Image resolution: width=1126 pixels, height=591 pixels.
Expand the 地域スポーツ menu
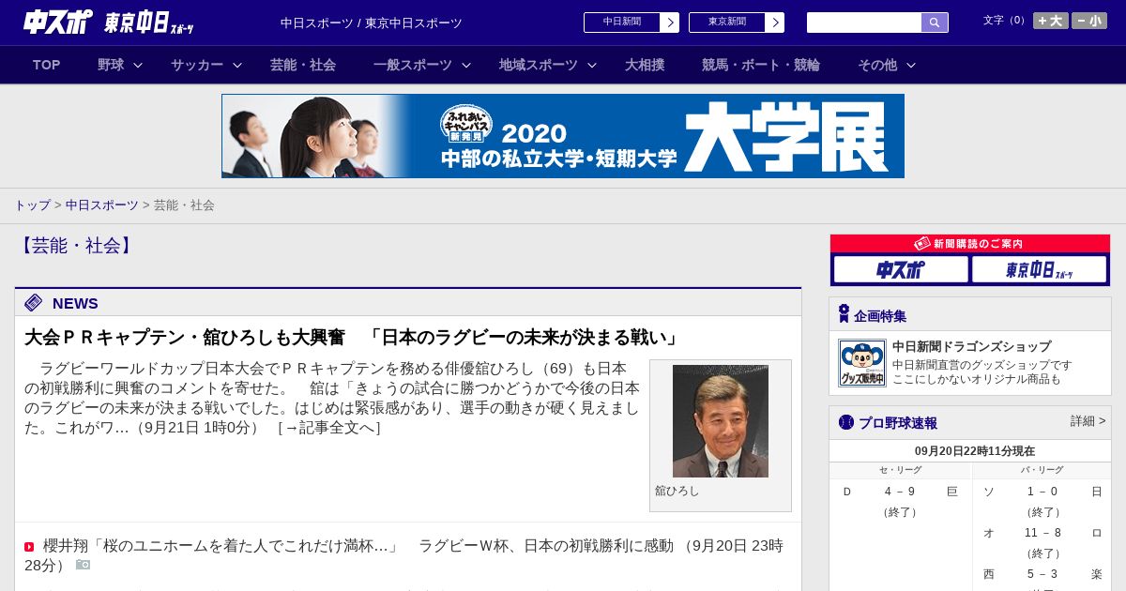(548, 65)
